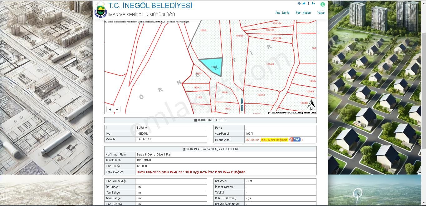Click the green download icon in header

click(322, 4)
